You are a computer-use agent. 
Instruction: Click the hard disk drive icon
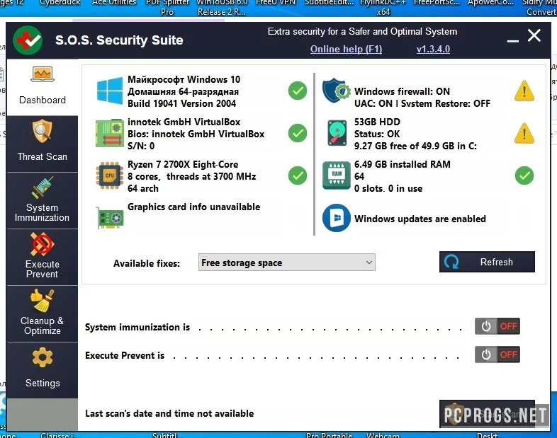pyautogui.click(x=337, y=133)
